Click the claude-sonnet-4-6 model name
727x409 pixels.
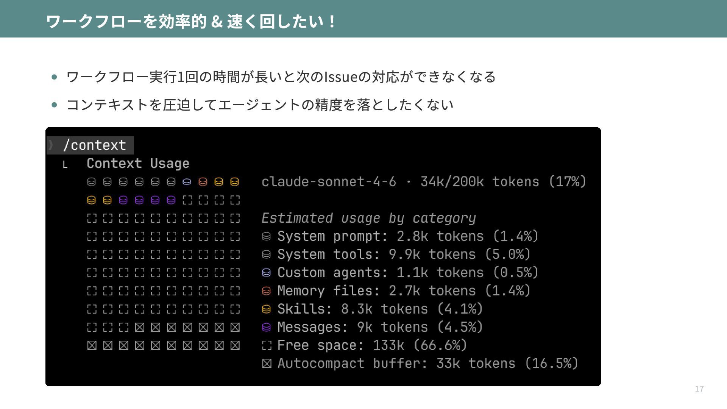(x=329, y=182)
